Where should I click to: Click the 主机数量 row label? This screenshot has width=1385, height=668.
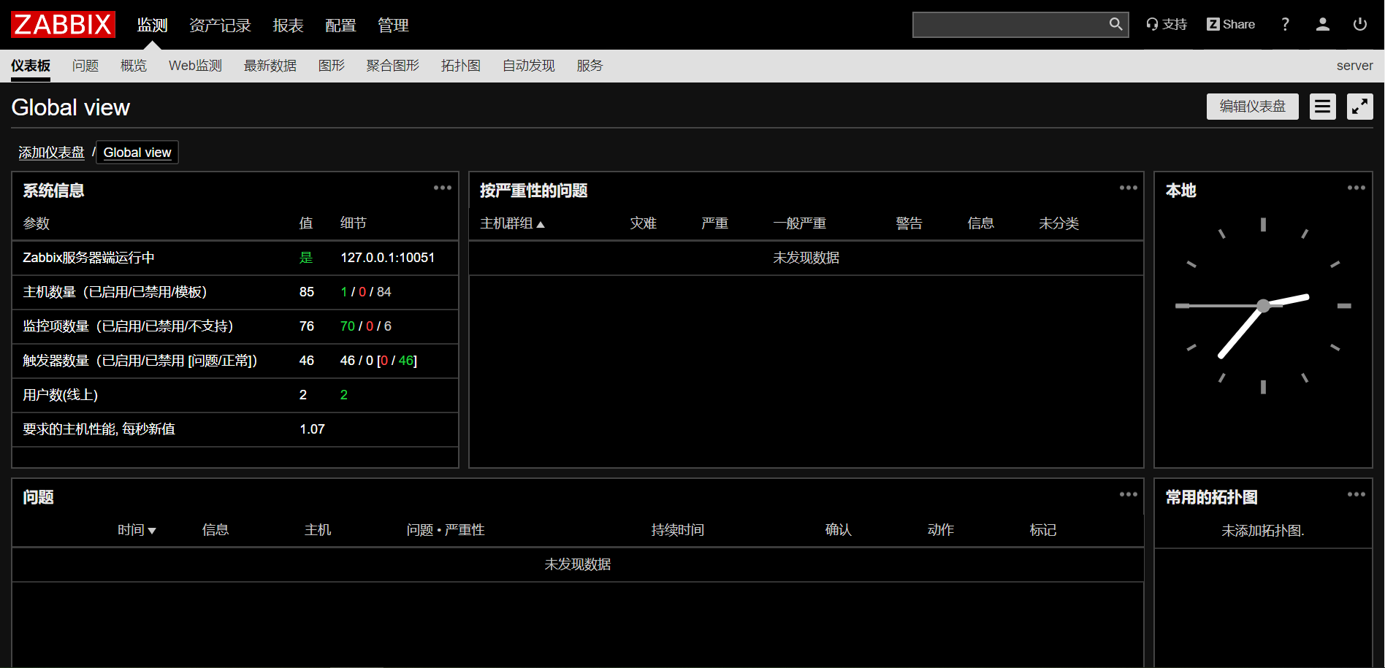pyautogui.click(x=115, y=292)
